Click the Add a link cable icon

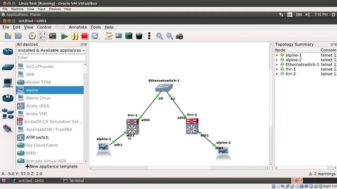[8, 129]
